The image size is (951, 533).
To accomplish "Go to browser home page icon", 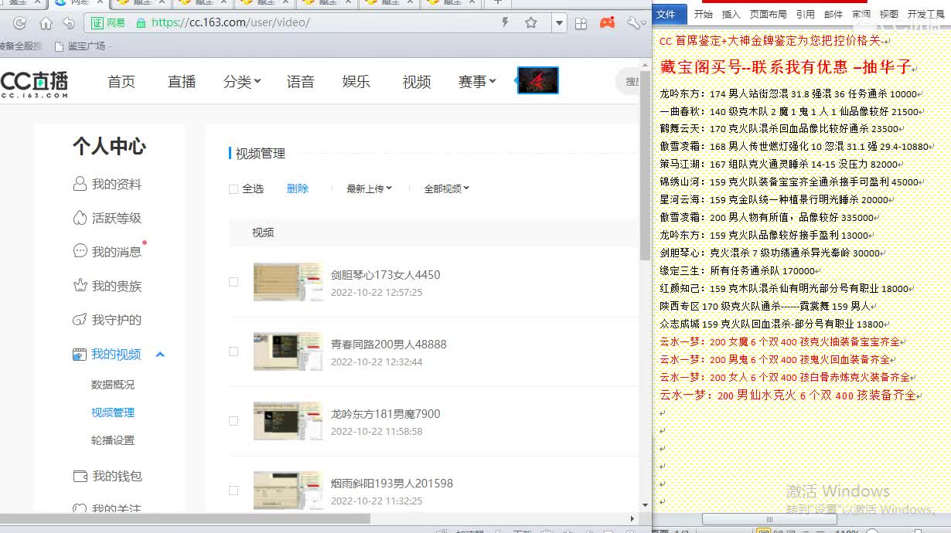I will pos(46,23).
